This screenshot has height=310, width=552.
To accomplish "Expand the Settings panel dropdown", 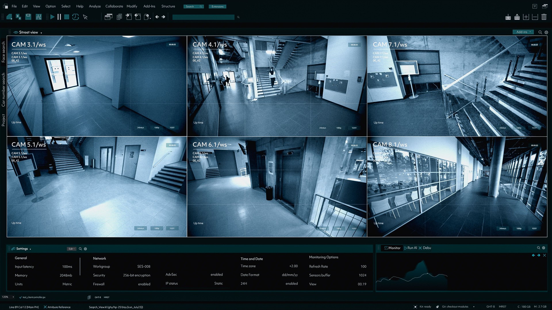I will [30, 249].
